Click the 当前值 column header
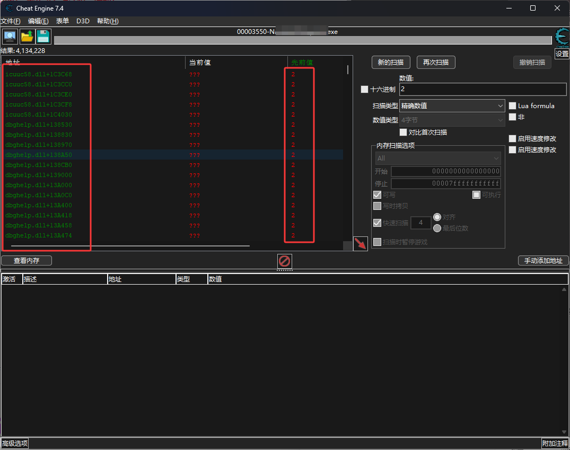Image resolution: width=570 pixels, height=450 pixels. coord(236,62)
